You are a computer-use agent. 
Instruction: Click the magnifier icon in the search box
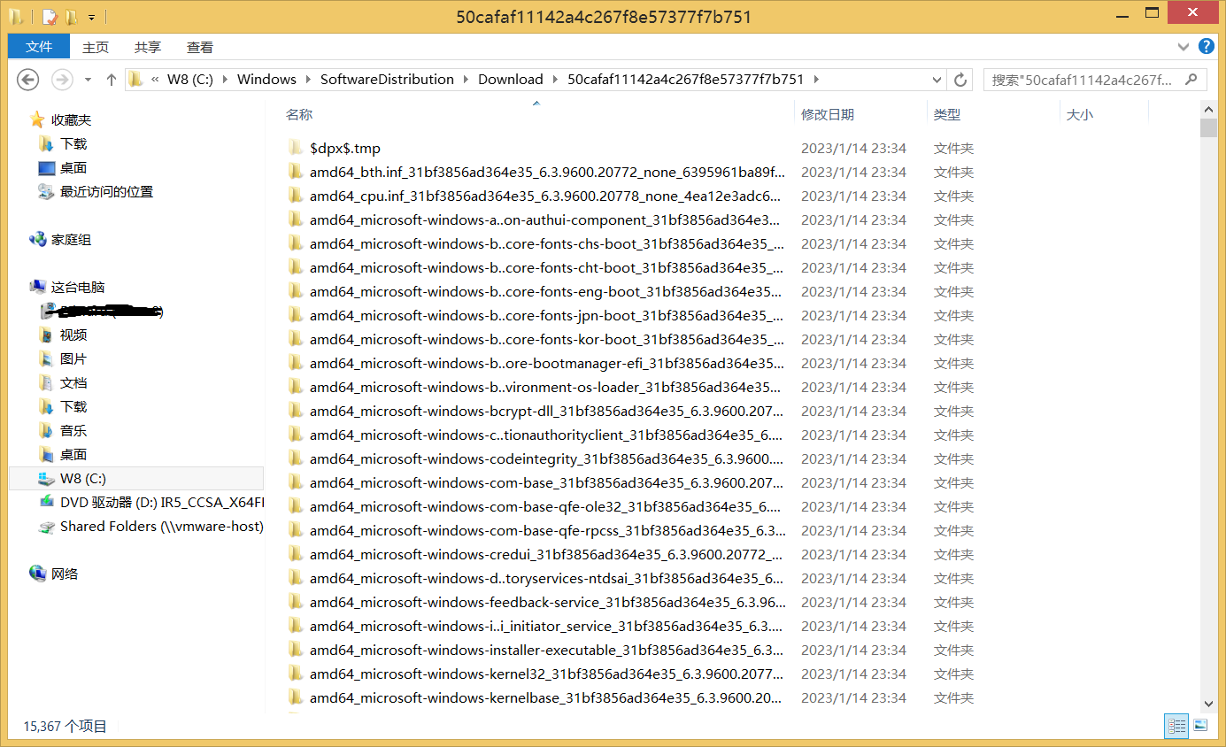(1191, 79)
